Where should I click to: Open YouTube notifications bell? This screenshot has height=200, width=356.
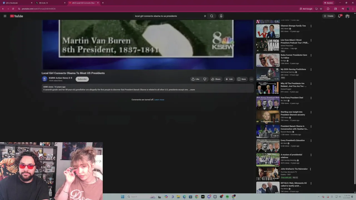339,16
